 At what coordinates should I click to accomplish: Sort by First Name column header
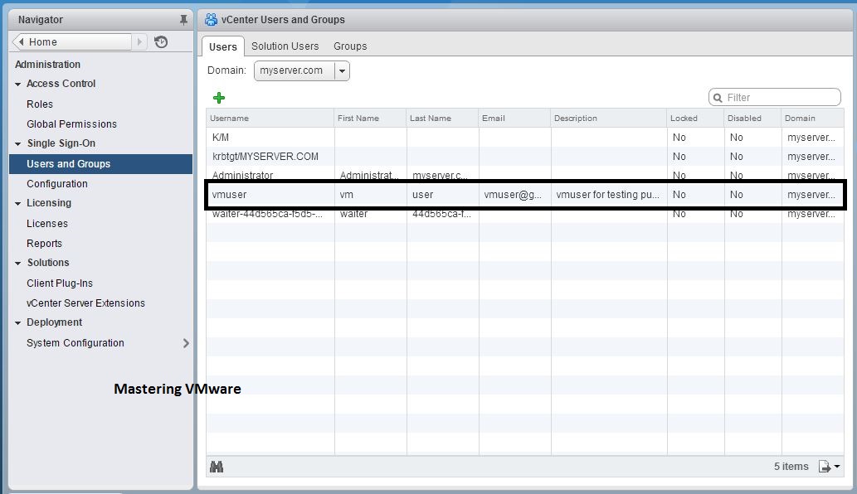pos(370,118)
